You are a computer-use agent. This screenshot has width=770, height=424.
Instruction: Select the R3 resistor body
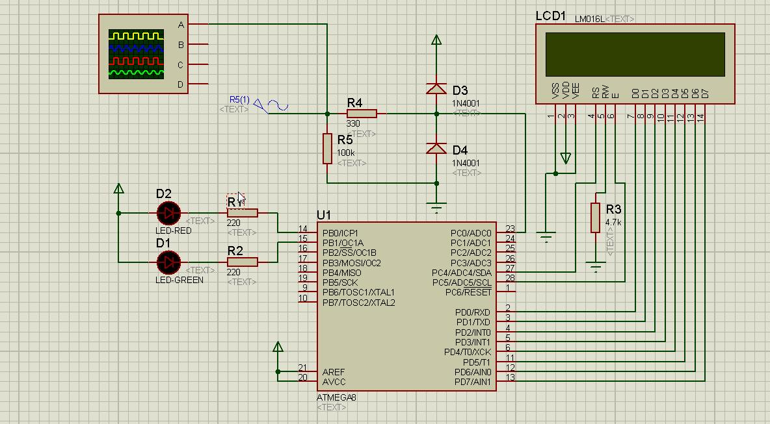pyautogui.click(x=595, y=217)
